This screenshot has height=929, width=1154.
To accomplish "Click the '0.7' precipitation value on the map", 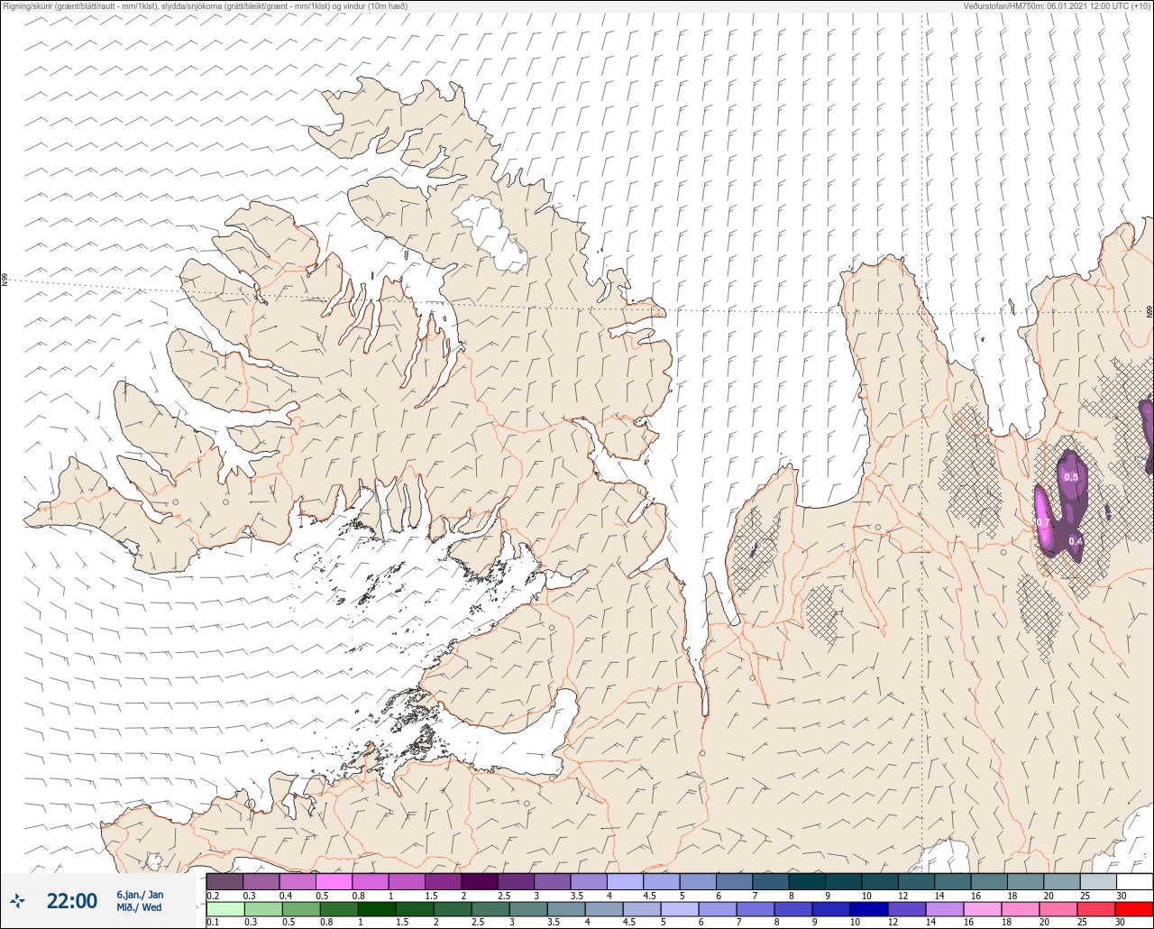I will [x=1041, y=522].
